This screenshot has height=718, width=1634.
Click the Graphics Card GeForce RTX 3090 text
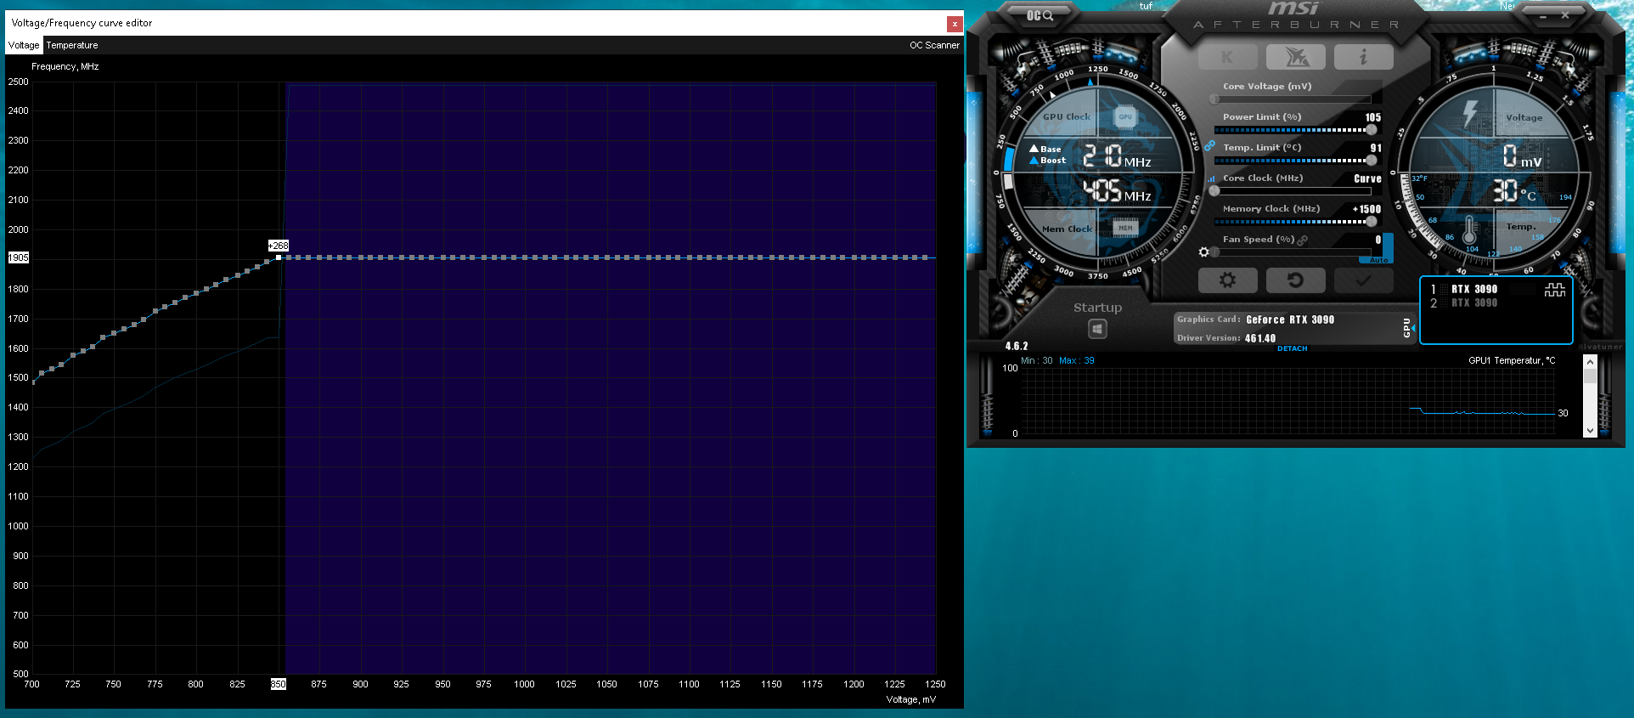point(1255,319)
